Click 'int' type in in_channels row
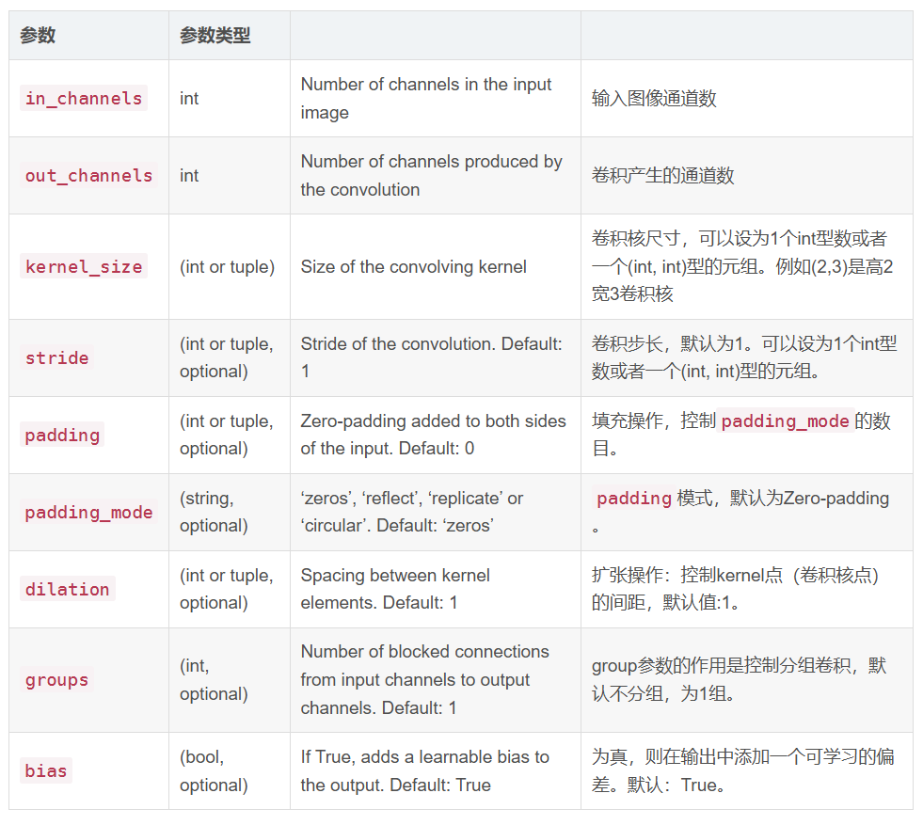The width and height of the screenshot is (923, 825). (x=189, y=98)
